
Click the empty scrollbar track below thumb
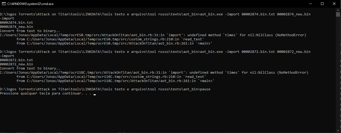[338, 73]
